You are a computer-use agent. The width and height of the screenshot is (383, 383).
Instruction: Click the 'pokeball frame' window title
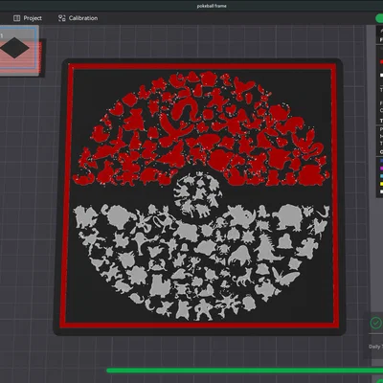pyautogui.click(x=212, y=6)
